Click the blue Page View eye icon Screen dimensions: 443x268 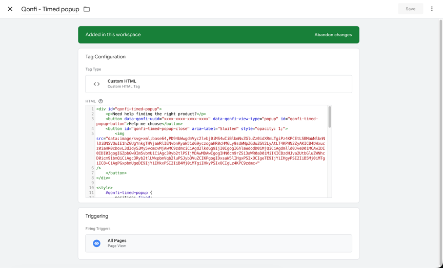click(96, 243)
